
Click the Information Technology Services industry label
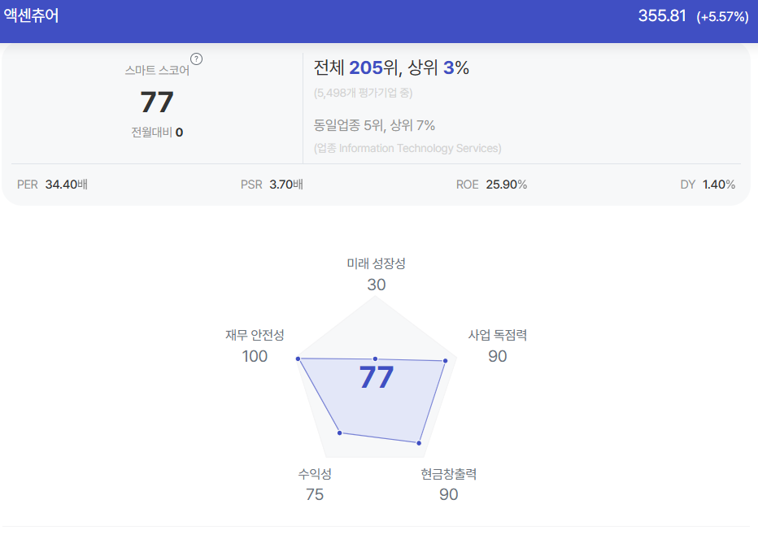click(x=419, y=148)
